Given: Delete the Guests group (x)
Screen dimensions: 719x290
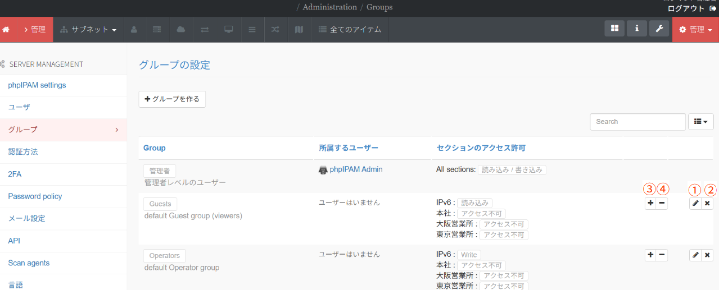Looking at the screenshot, I should click(707, 204).
